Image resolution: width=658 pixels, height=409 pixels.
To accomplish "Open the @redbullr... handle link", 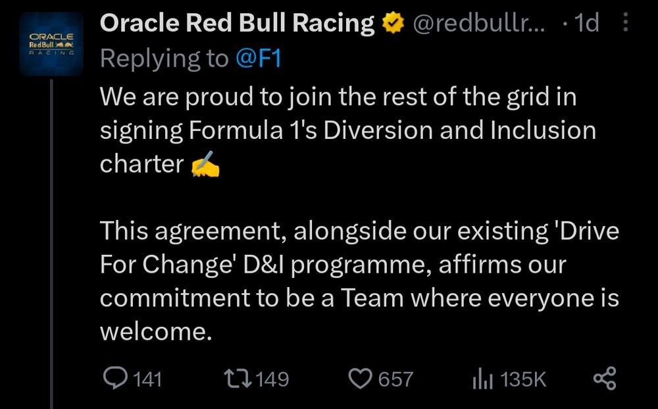I will [479, 23].
